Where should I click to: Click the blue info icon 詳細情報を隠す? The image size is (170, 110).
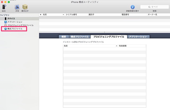(133, 7)
